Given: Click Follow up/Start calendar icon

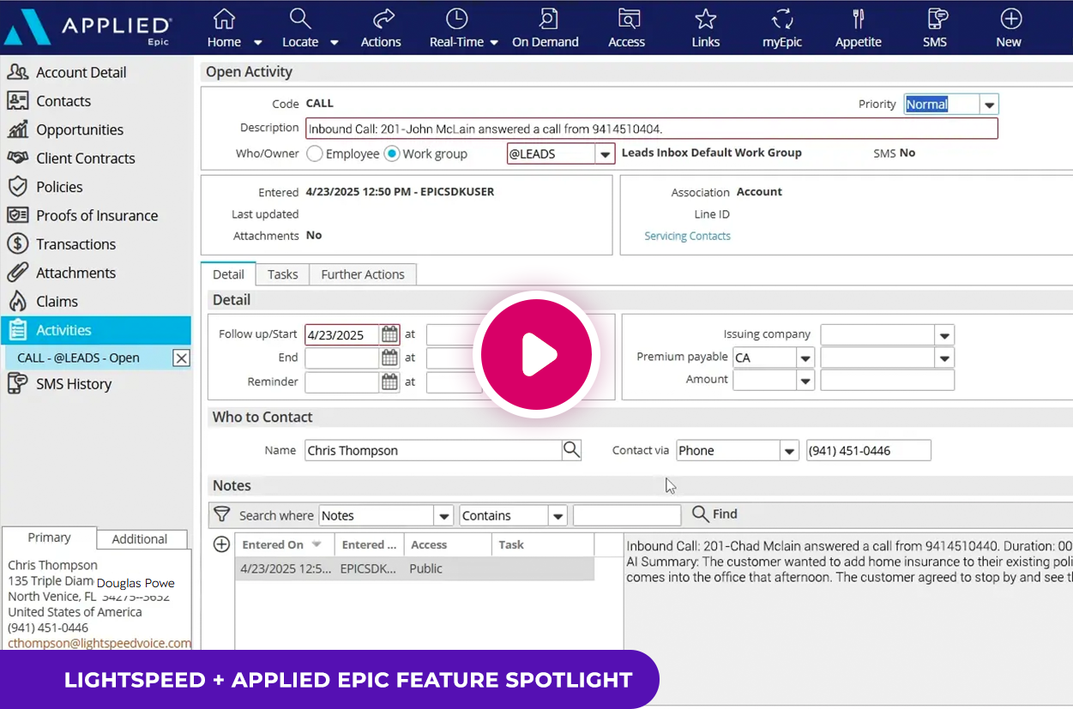Looking at the screenshot, I should [x=389, y=334].
